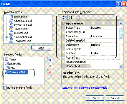
Task: Select HyperLinkField in the Available fields tree
Action: click(23, 25)
